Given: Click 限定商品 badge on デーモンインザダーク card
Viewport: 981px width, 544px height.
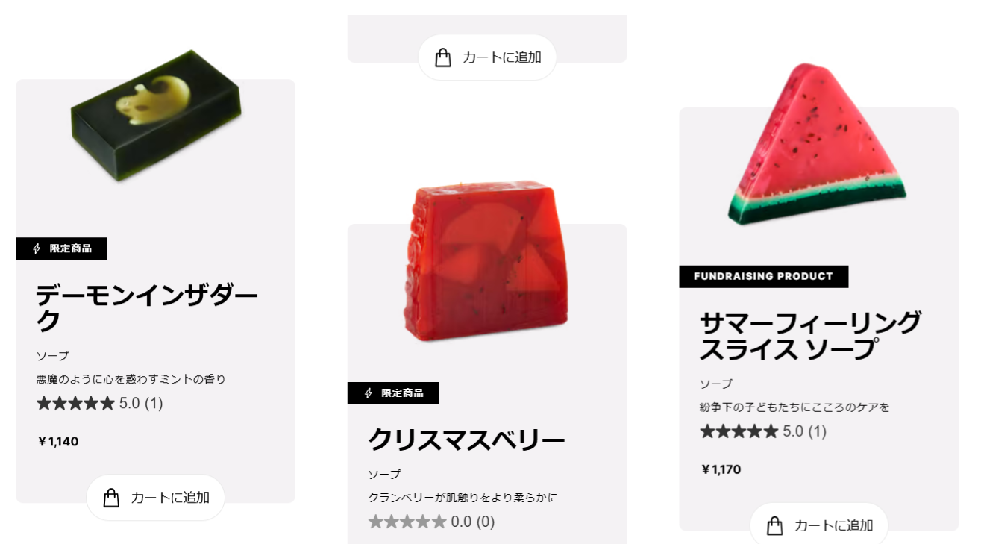Looking at the screenshot, I should pyautogui.click(x=61, y=248).
